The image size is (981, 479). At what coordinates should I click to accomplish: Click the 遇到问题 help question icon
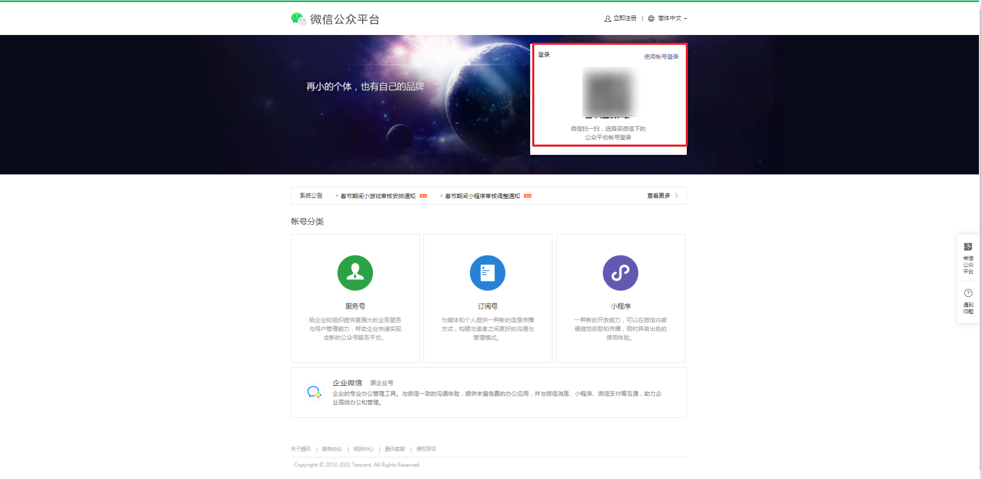(968, 293)
